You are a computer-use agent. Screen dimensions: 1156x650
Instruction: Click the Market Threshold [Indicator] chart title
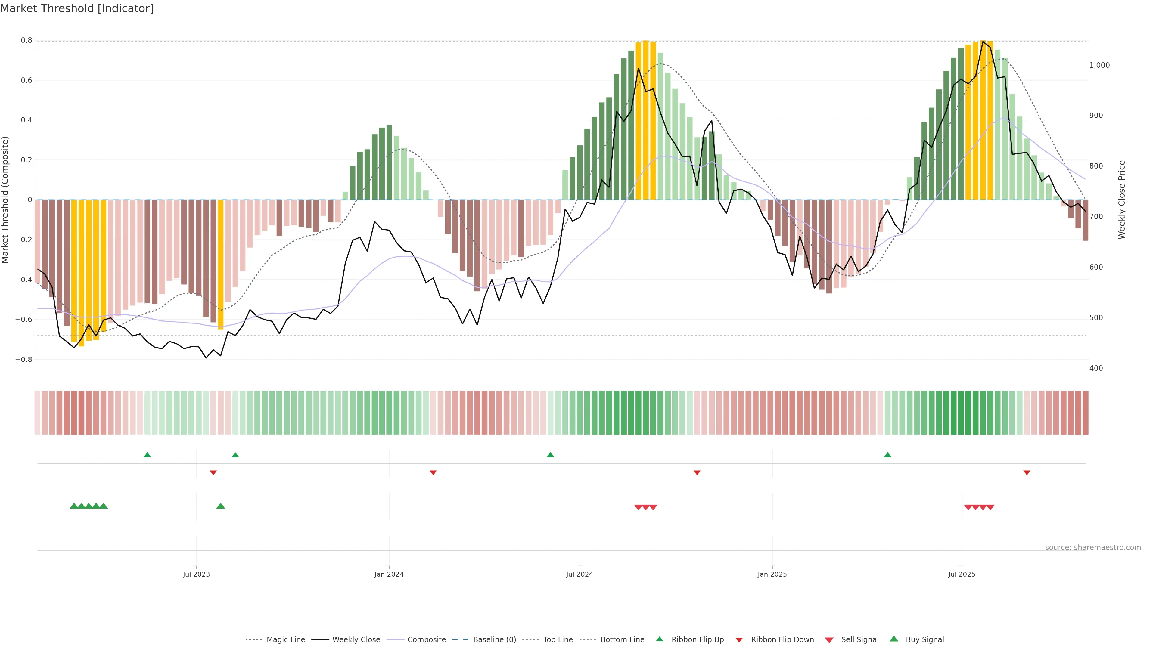pos(77,8)
